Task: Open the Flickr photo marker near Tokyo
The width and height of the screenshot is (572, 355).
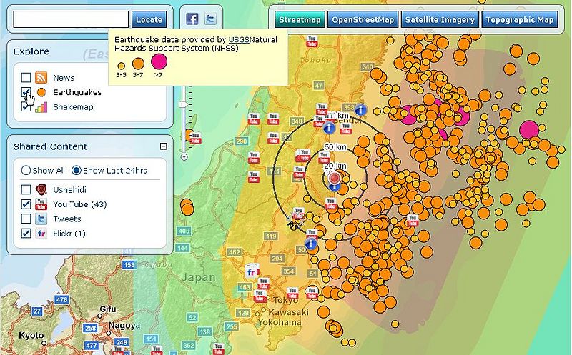Action: [x=252, y=272]
